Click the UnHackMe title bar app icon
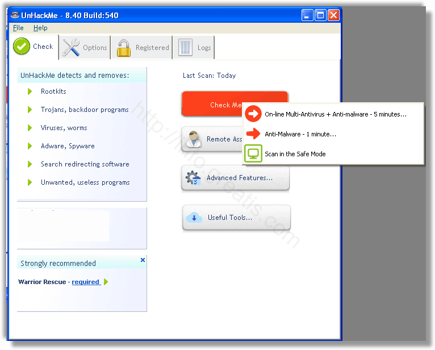This screenshot has width=435, height=350. [x=15, y=15]
